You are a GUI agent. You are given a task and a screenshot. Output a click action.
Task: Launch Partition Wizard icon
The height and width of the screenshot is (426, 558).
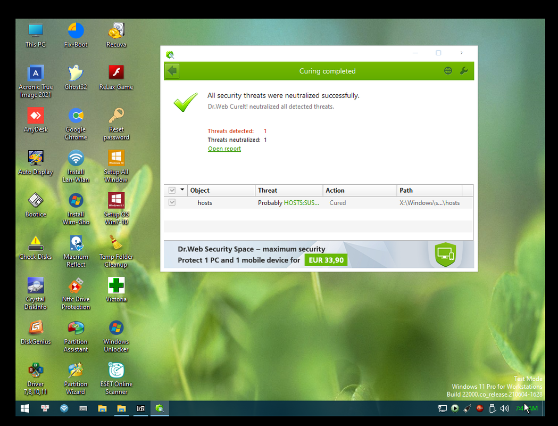tap(76, 378)
